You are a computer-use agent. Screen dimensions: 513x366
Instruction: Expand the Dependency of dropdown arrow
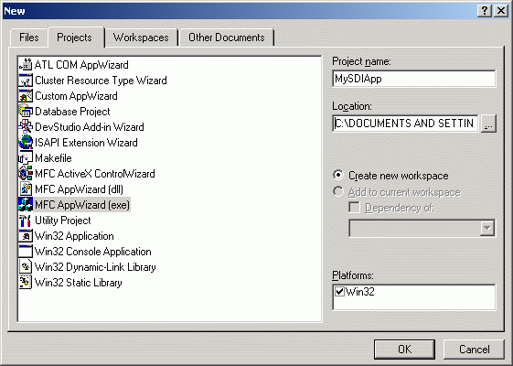tap(487, 228)
